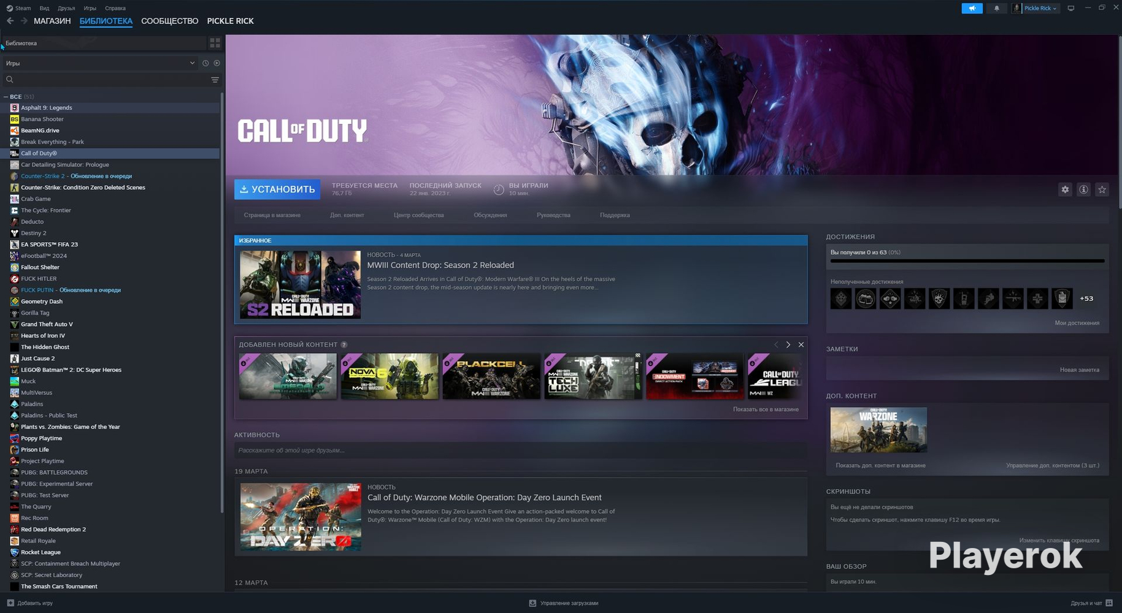This screenshot has width=1122, height=613.
Task: Go to the МАГАЗИН tab
Action: pos(52,21)
